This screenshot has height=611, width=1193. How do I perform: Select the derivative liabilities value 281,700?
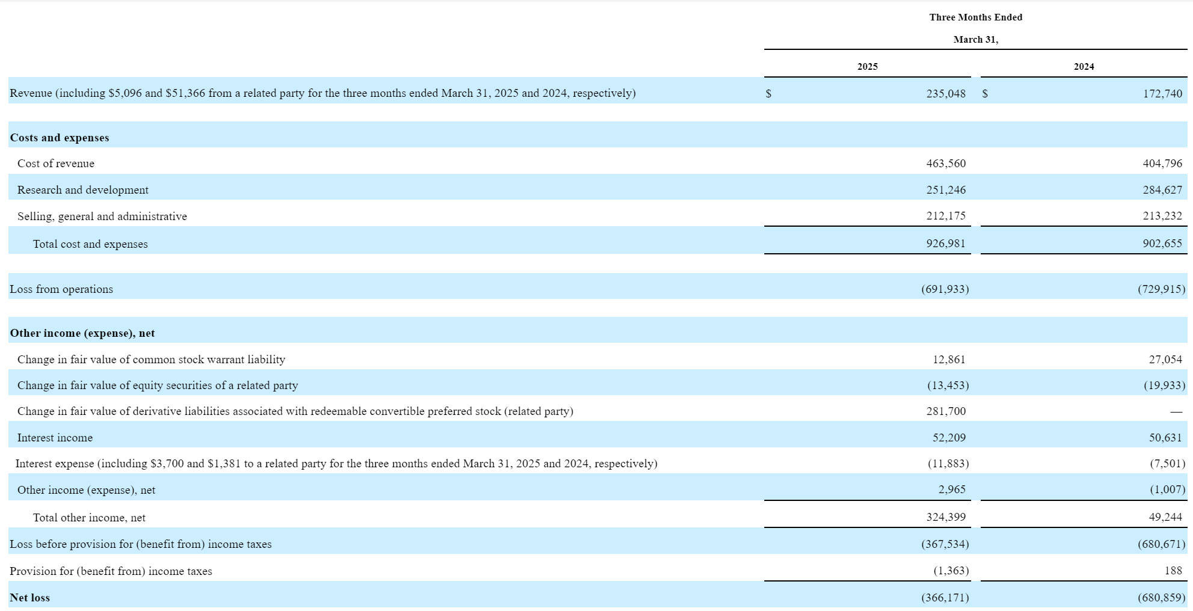(946, 411)
